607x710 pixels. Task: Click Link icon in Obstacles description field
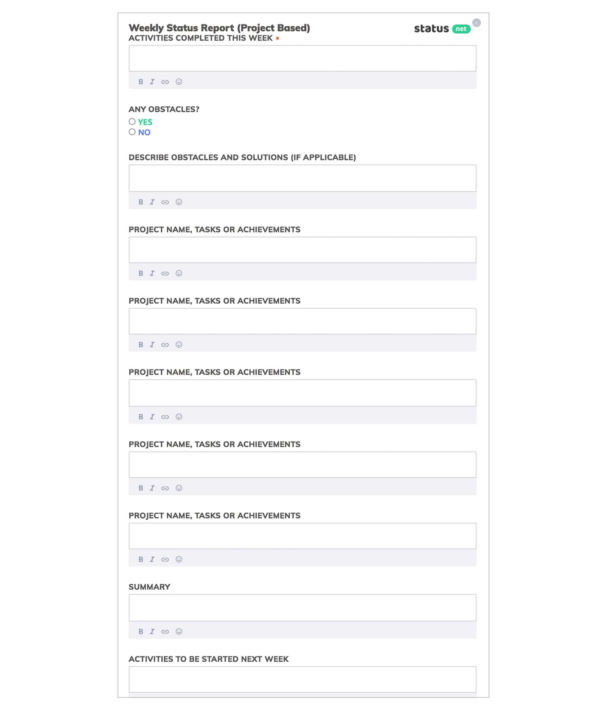point(166,201)
